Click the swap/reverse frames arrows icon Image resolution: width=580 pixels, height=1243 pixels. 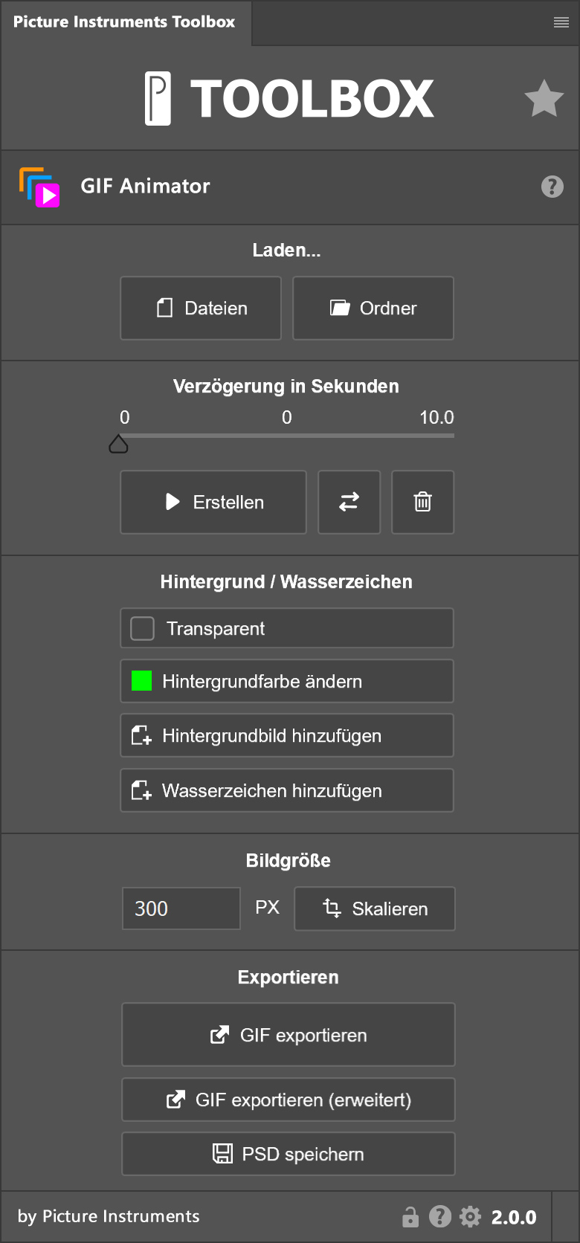click(349, 502)
